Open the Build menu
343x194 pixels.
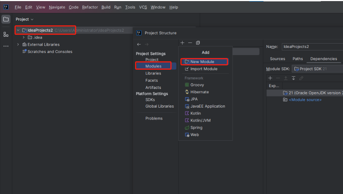106,7
